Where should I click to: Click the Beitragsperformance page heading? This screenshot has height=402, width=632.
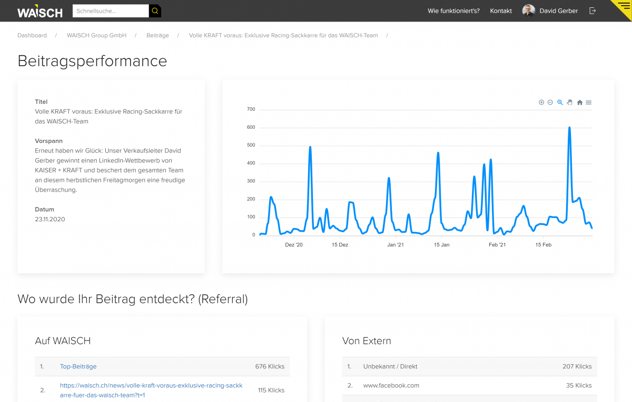(x=92, y=61)
